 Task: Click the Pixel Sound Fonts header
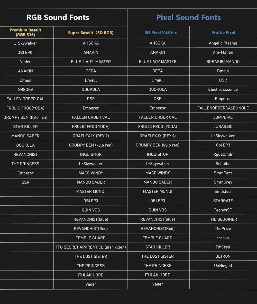(x=188, y=18)
